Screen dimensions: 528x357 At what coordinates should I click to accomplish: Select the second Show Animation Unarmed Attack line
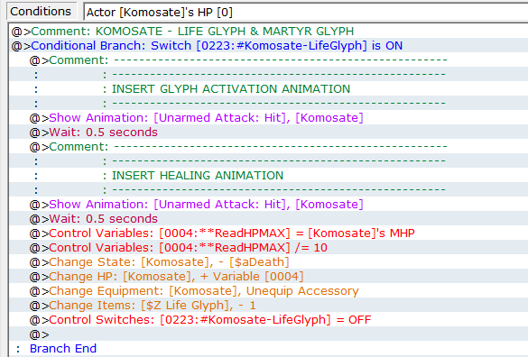269,205
